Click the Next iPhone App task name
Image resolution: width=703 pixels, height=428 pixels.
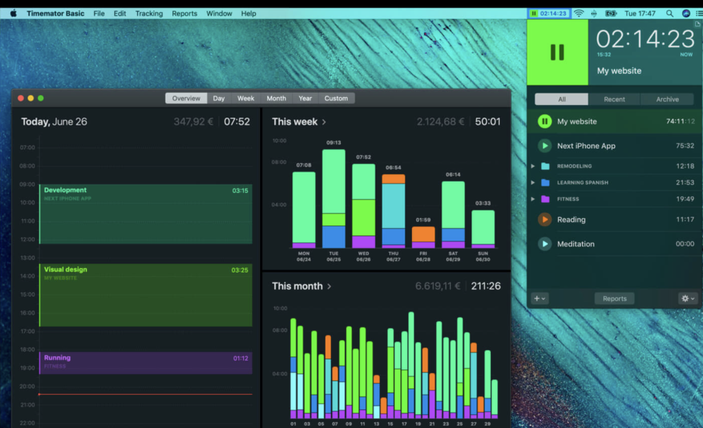point(586,146)
